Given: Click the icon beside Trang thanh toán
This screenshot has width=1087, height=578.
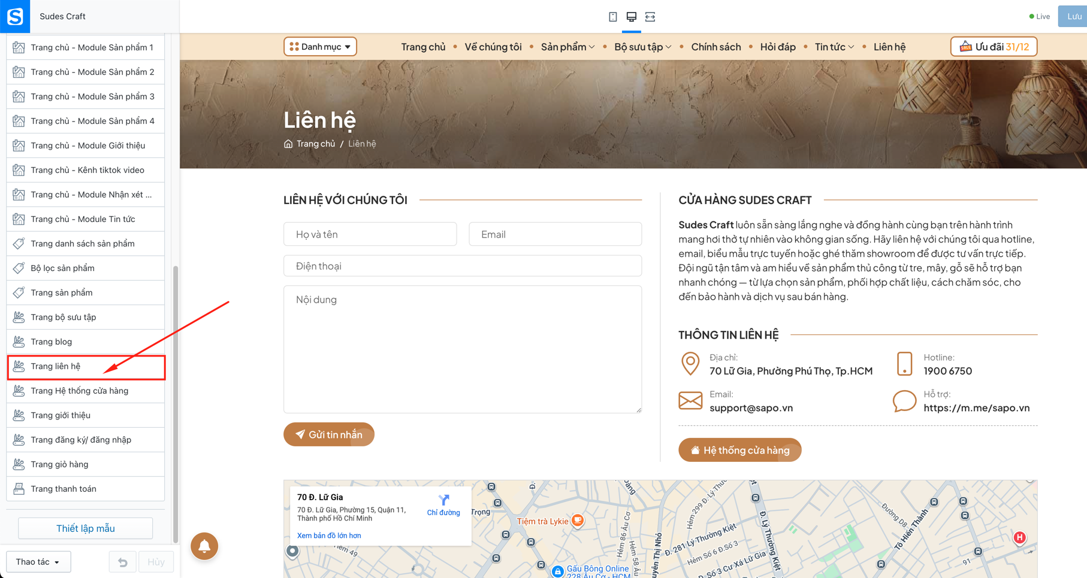Looking at the screenshot, I should 19,489.
